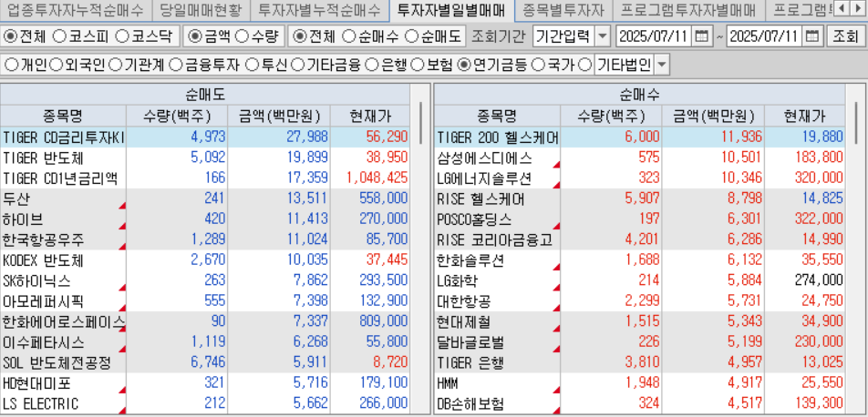The width and height of the screenshot is (868, 417).
Task: Open 기간입력 period dropdown
Action: pos(603,37)
